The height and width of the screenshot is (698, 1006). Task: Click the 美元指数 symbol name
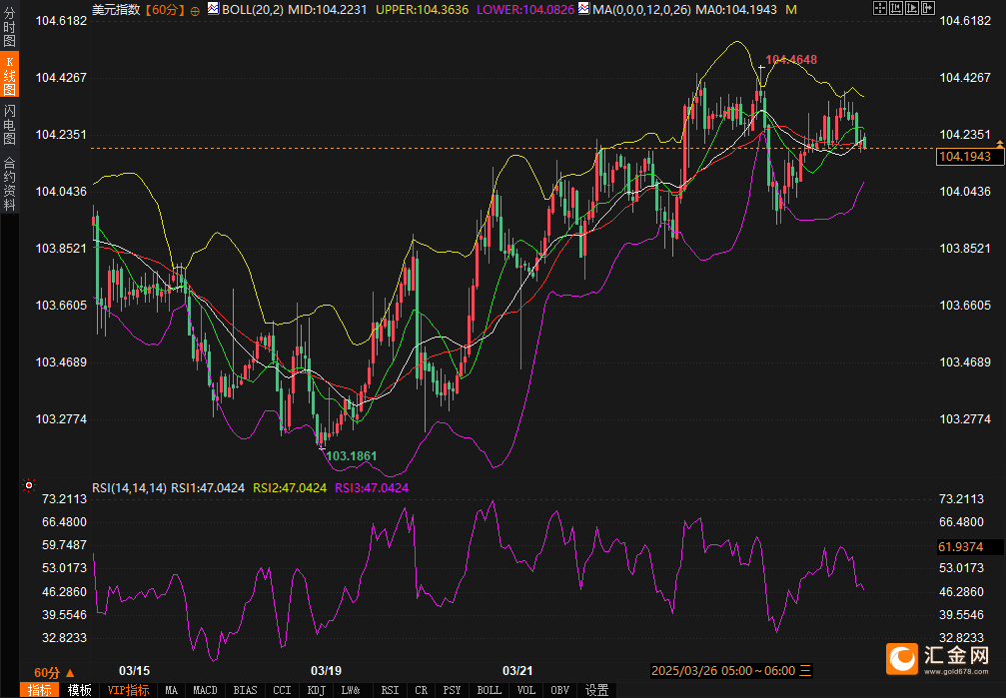(116, 10)
